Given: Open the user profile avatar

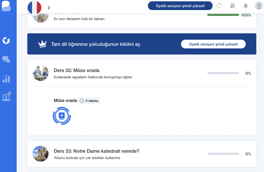Looking at the screenshot, I should pos(259,6).
